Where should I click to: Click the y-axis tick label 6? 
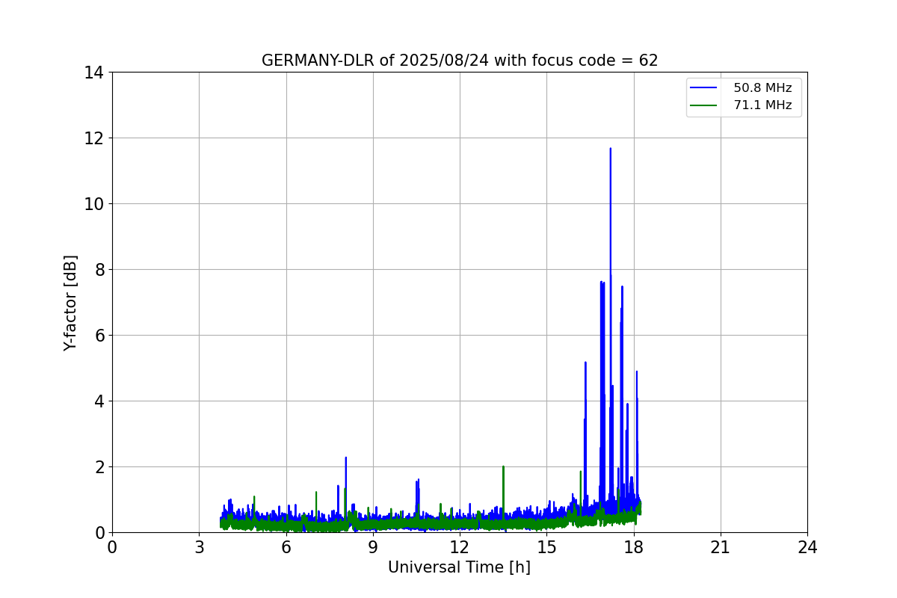(99, 336)
